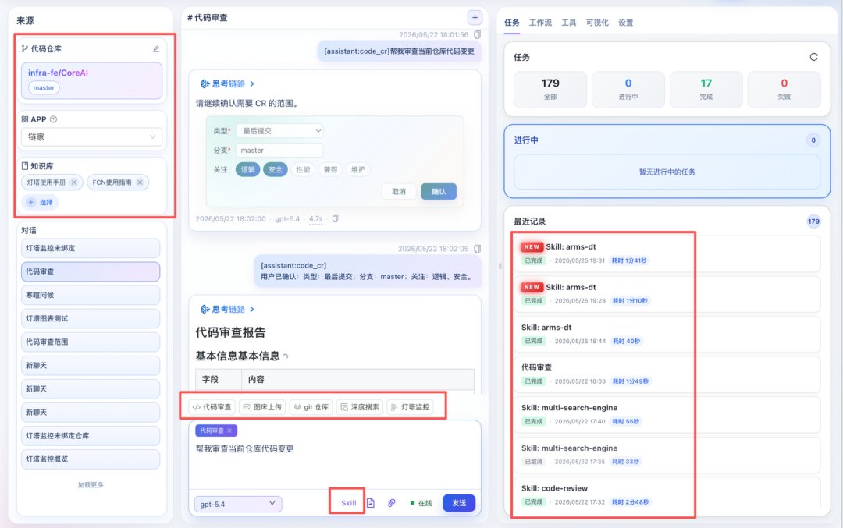
Task: Open the 代码审查范围 conversation
Action: (x=91, y=342)
